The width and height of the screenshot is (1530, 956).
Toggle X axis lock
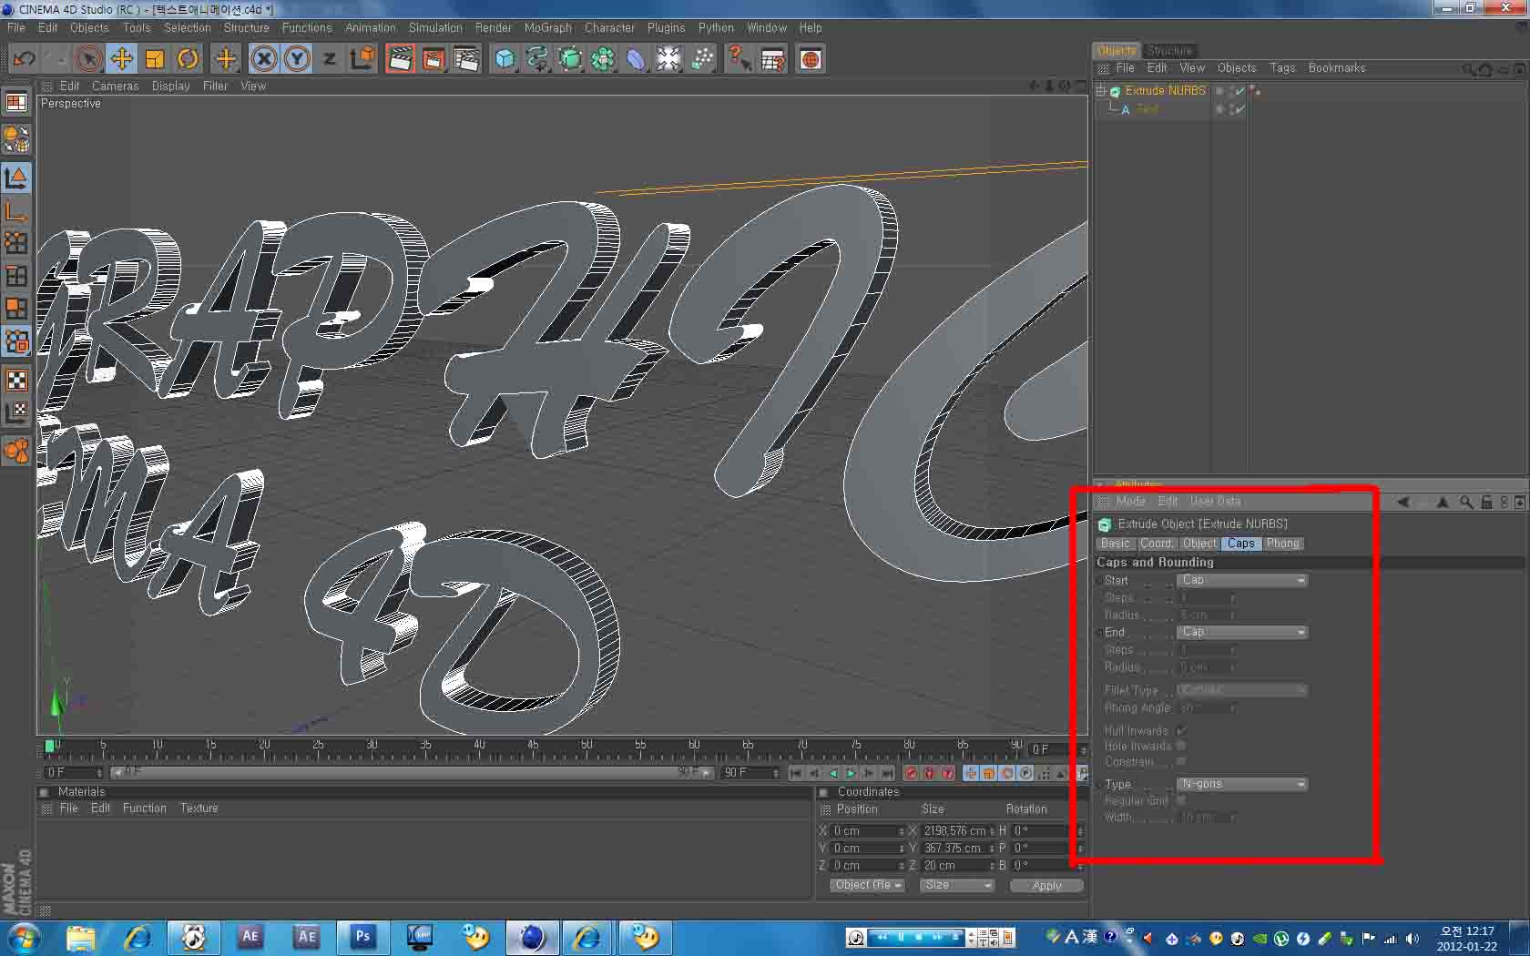[264, 59]
